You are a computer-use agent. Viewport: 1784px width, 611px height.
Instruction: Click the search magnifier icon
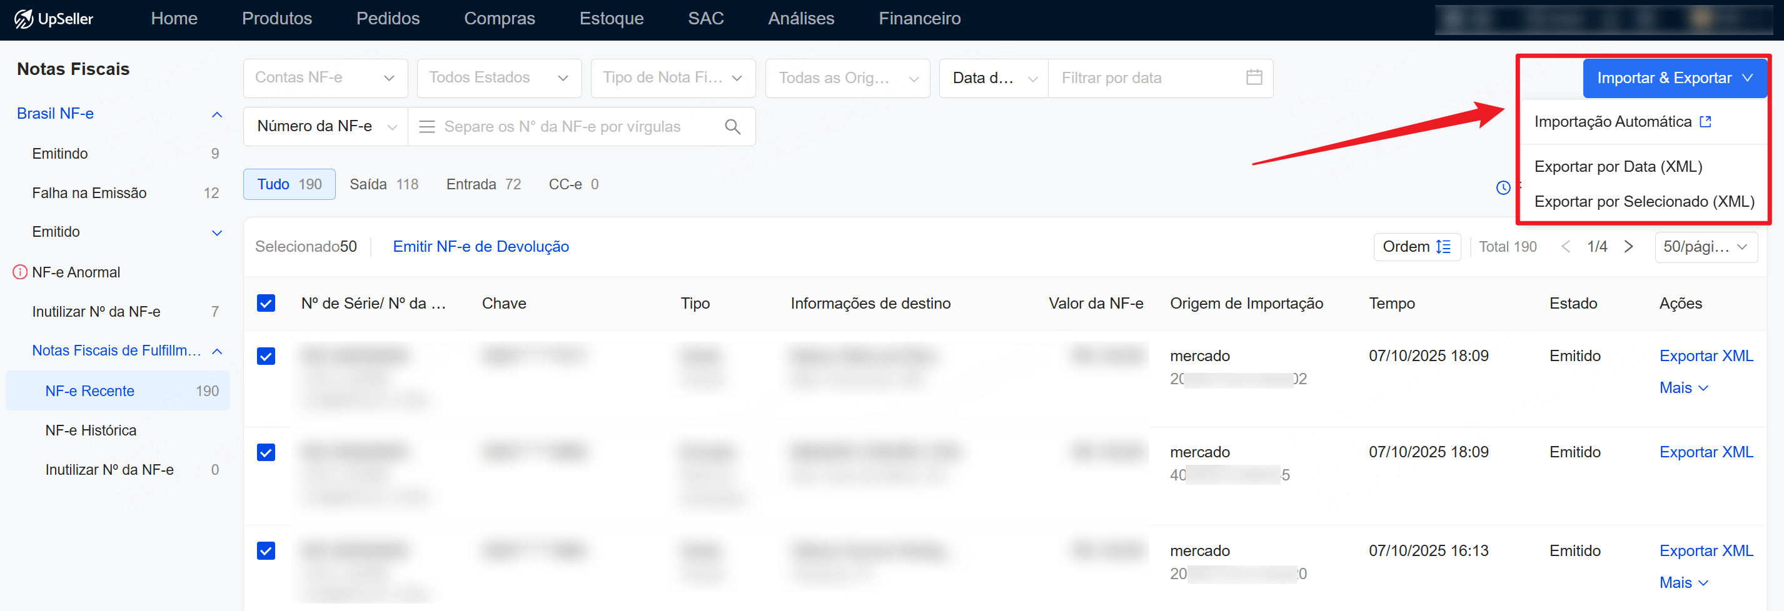click(732, 127)
